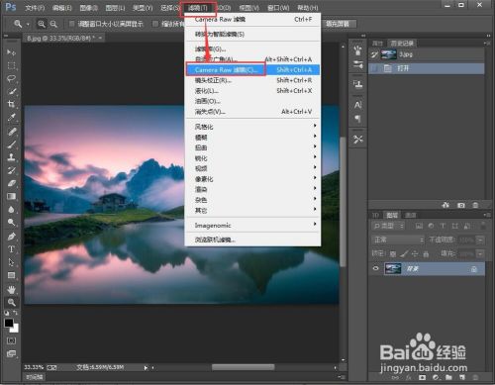The image size is (495, 385).
Task: Select the Rectangle shape tool
Action: pos(11,275)
